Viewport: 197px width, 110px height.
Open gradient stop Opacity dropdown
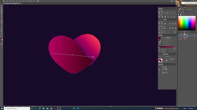(x=169, y=50)
